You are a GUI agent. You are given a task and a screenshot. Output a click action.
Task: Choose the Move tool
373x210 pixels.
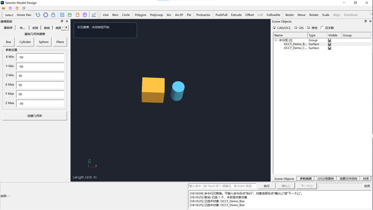(301, 15)
